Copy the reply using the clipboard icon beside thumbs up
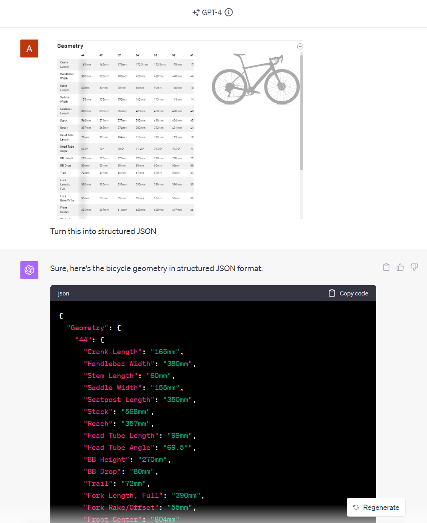 click(386, 267)
